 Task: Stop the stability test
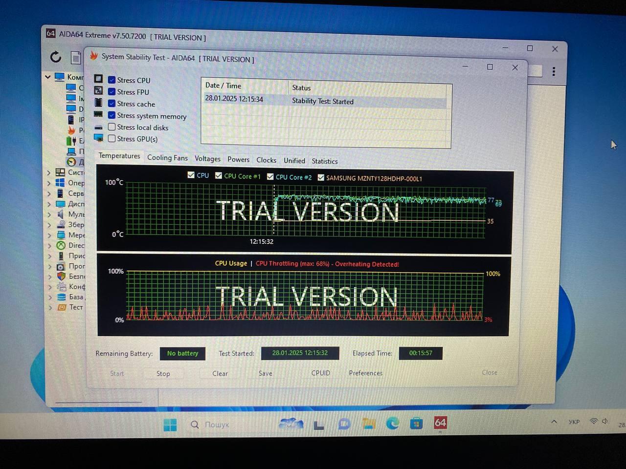163,373
